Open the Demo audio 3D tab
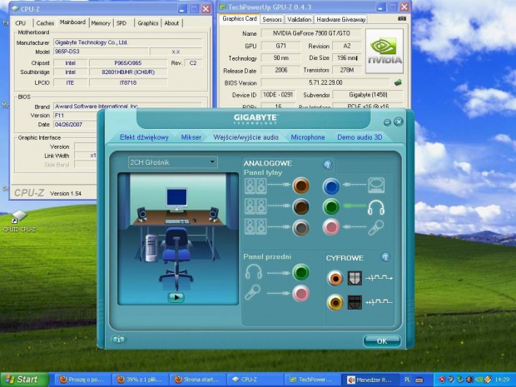 click(360, 137)
